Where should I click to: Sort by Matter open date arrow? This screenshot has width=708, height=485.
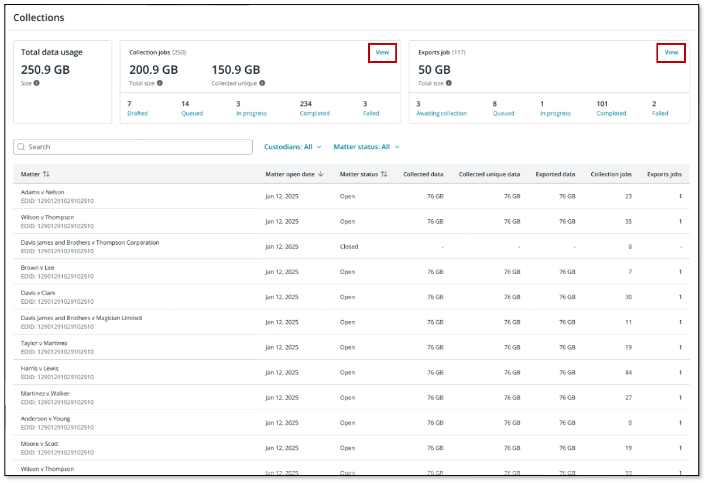(321, 175)
